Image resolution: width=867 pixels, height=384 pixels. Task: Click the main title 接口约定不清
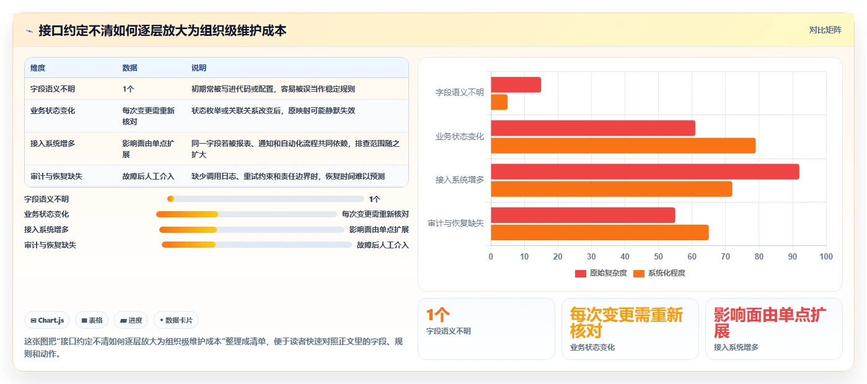pyautogui.click(x=162, y=30)
